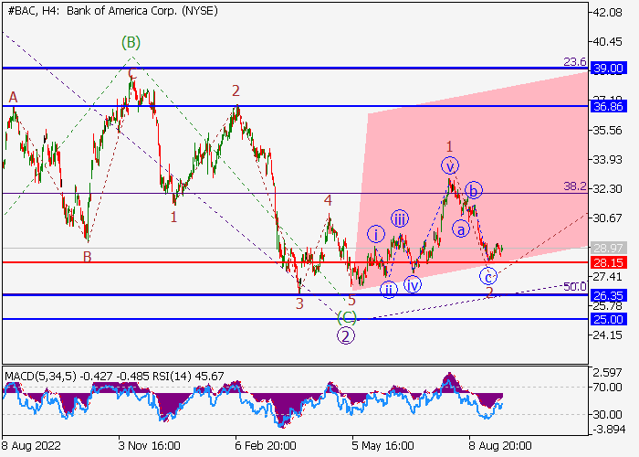
Task: Click the circled wave v marker
Action: coord(450,165)
